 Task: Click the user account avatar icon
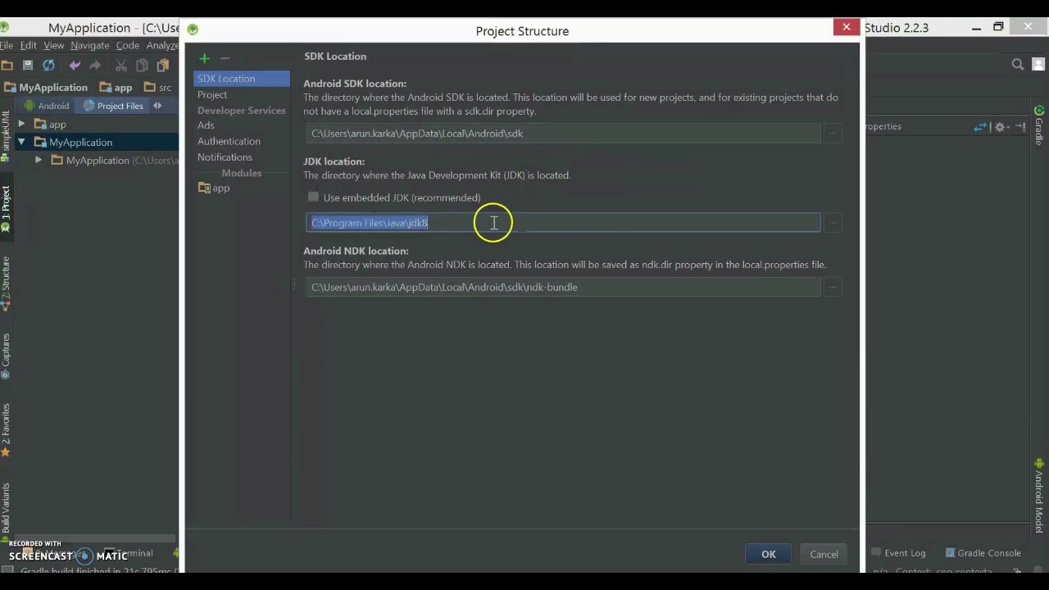[x=1040, y=65]
